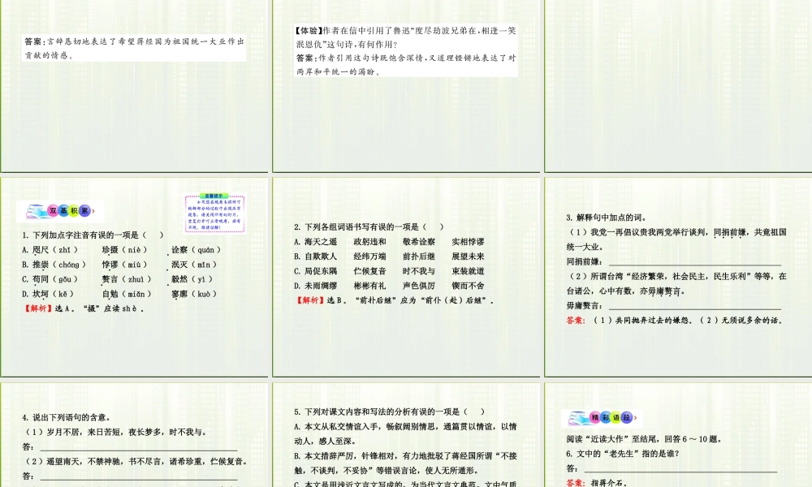Click the answer blank below 岁月不居 sentence
The image size is (812, 487).
[139, 447]
